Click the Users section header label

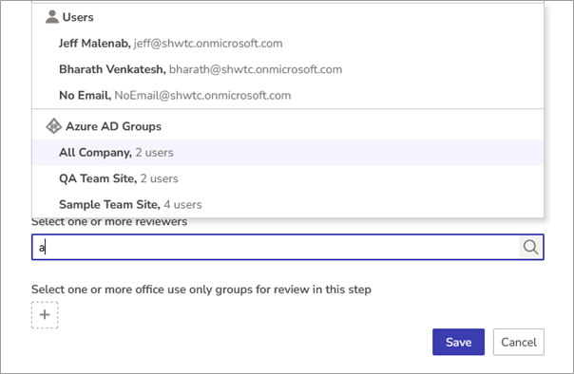click(78, 17)
